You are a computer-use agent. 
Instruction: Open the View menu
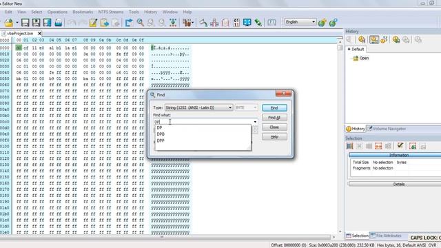coord(21,12)
